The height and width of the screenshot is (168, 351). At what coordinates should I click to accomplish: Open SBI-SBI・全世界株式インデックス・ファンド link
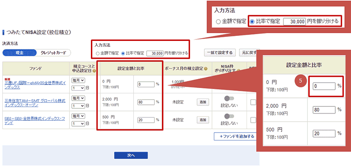35,121
